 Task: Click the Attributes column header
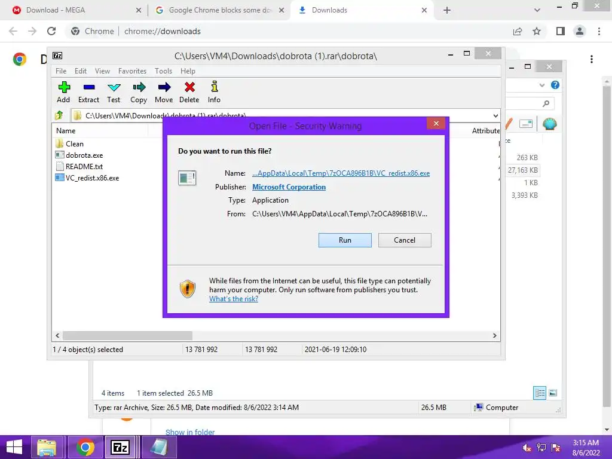[x=485, y=131]
